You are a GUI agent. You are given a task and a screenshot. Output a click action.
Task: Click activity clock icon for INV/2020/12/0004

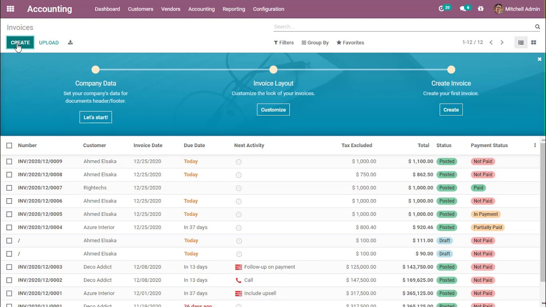(x=238, y=228)
